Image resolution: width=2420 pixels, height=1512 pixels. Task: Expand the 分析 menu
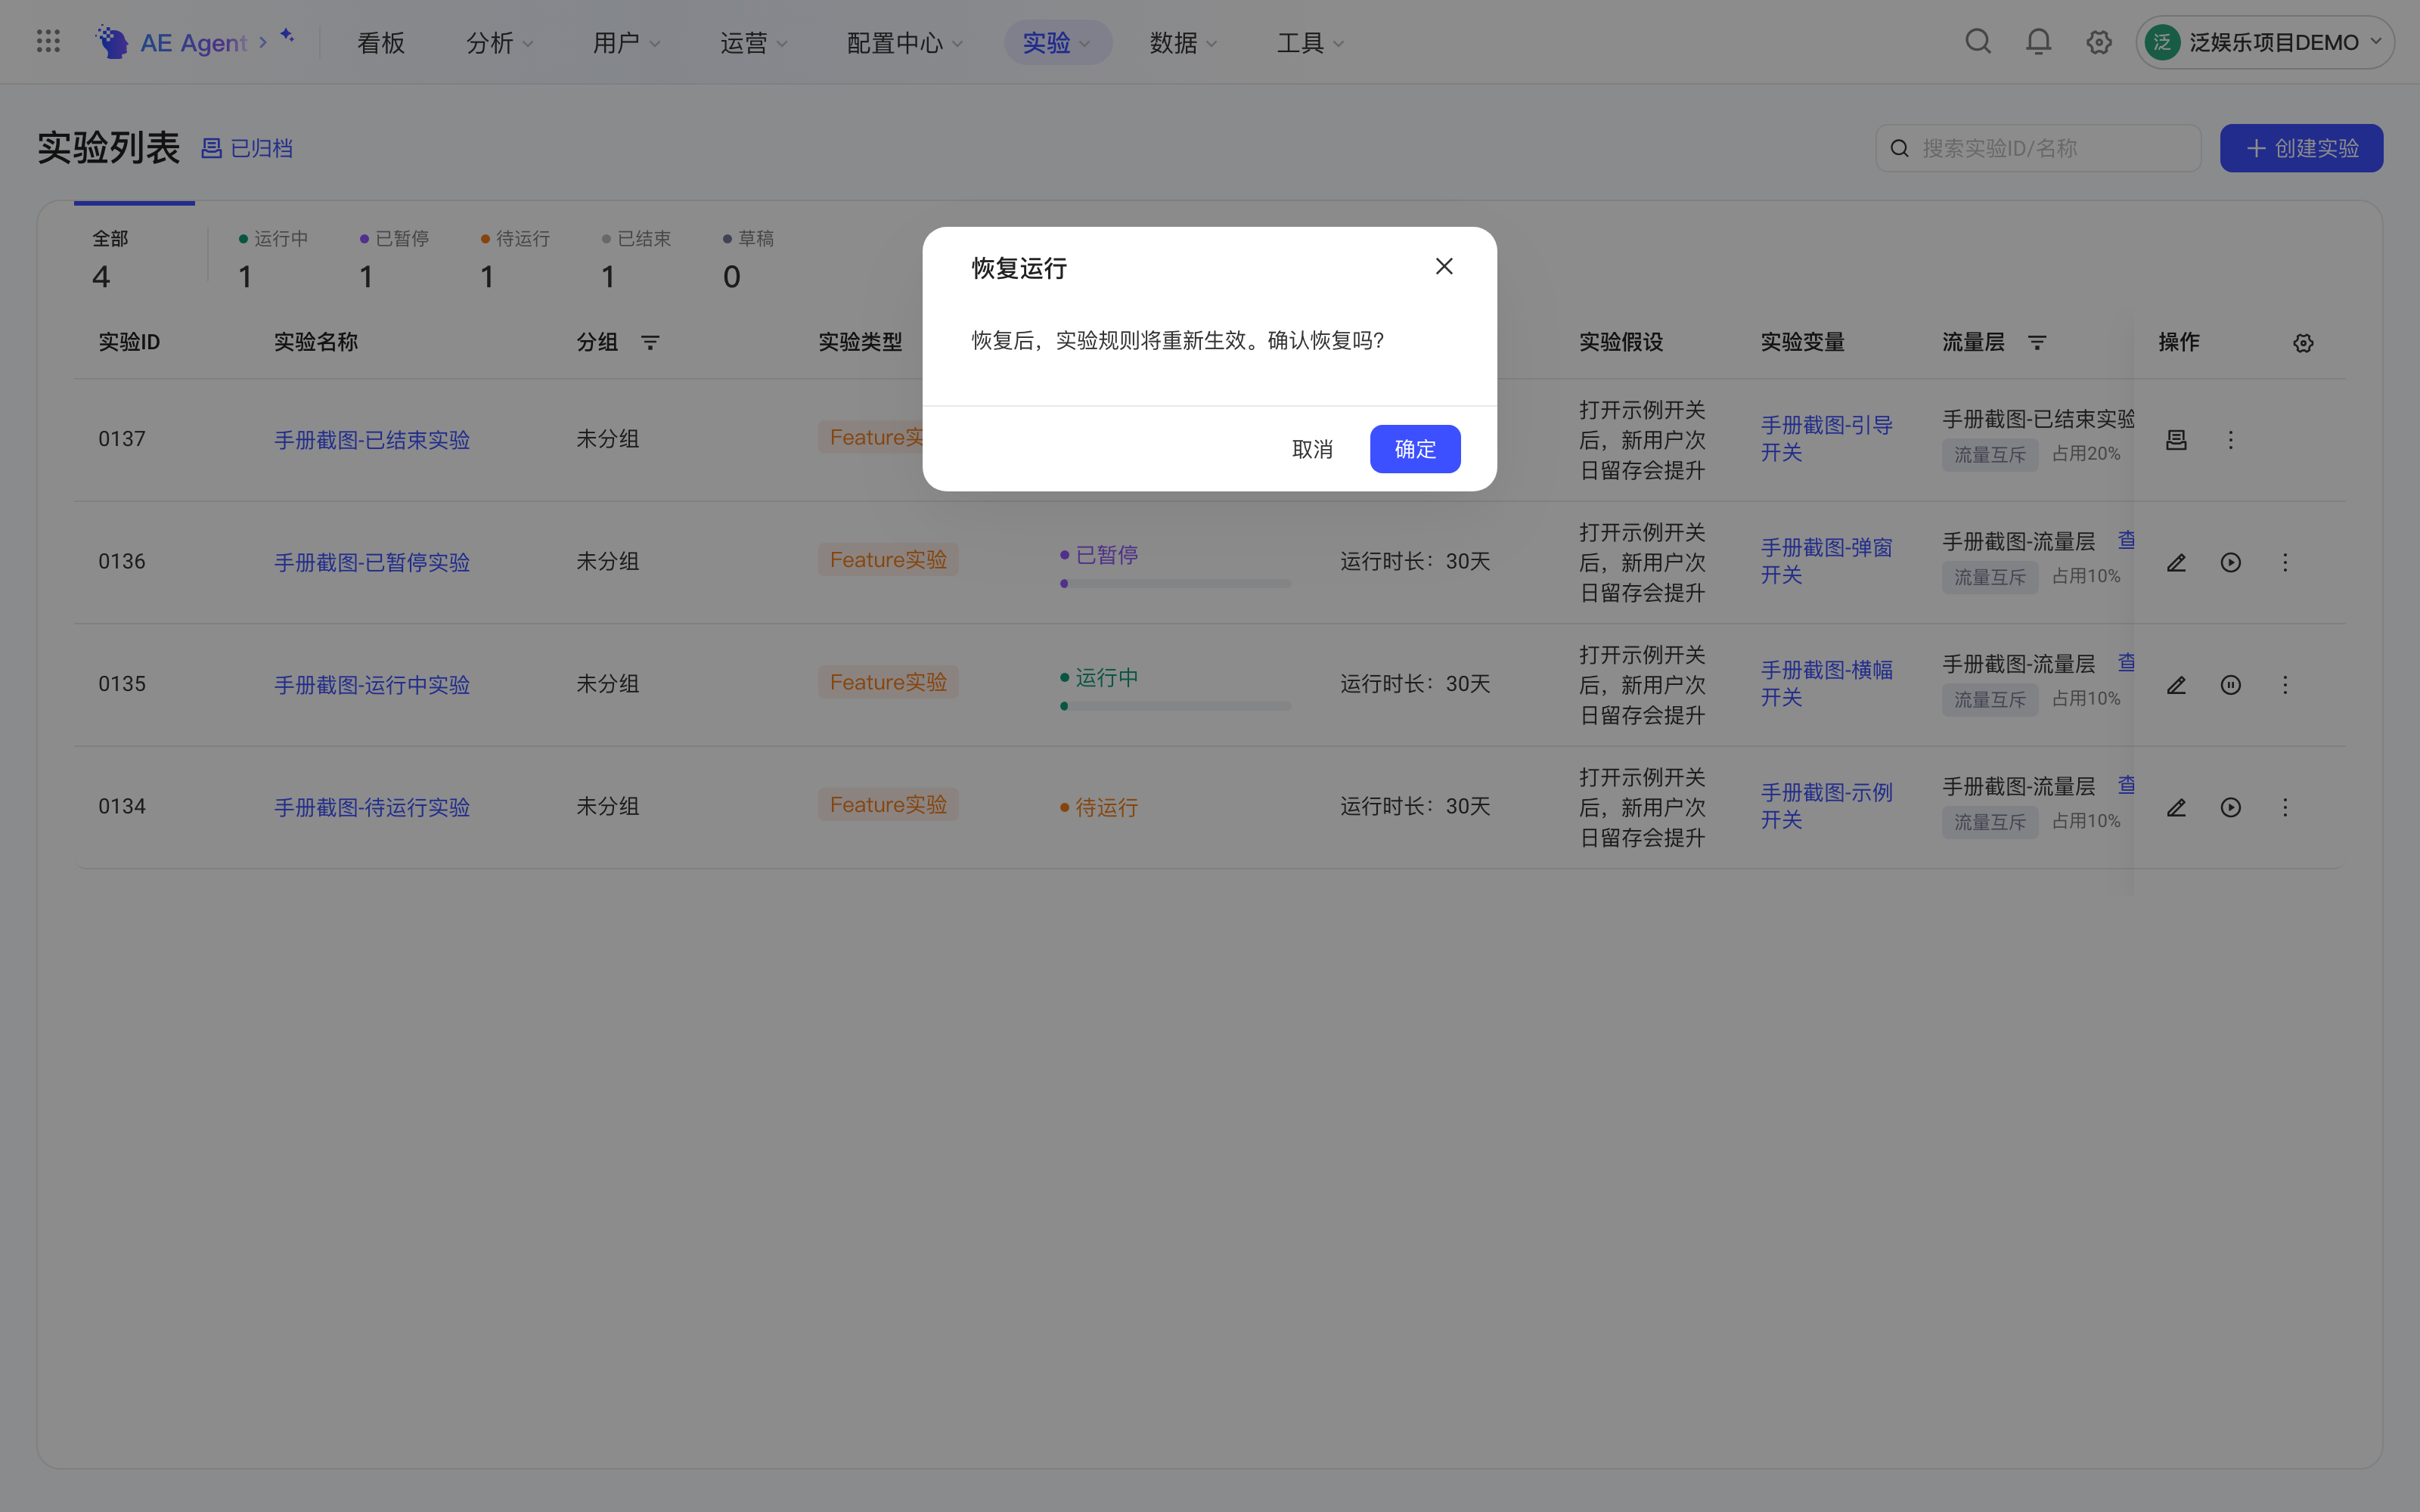499,43
